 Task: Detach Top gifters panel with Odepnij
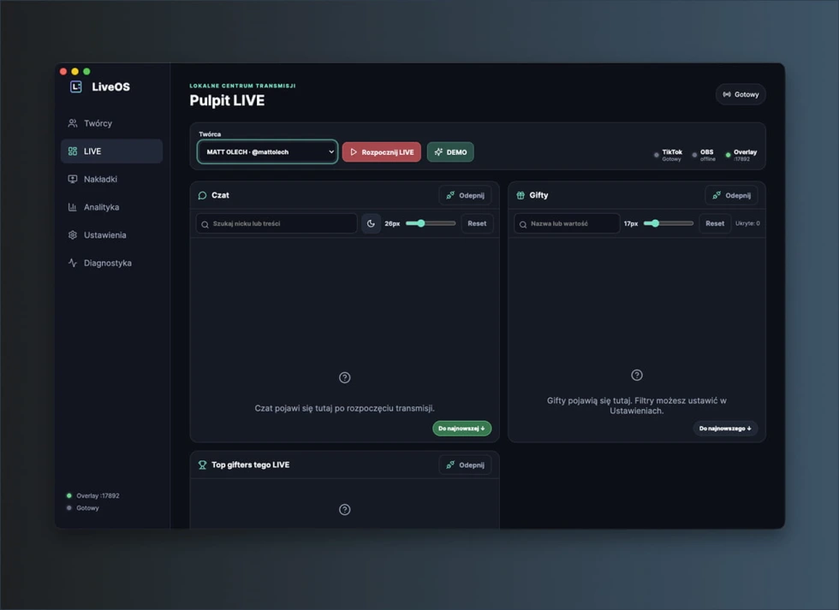(465, 465)
